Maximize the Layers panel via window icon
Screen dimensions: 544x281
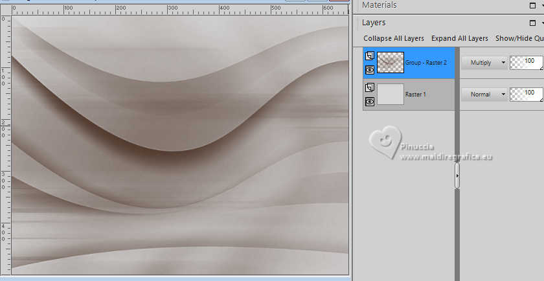tap(533, 23)
